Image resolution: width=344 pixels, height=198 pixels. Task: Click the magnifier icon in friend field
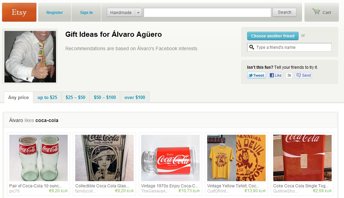[x=252, y=47]
